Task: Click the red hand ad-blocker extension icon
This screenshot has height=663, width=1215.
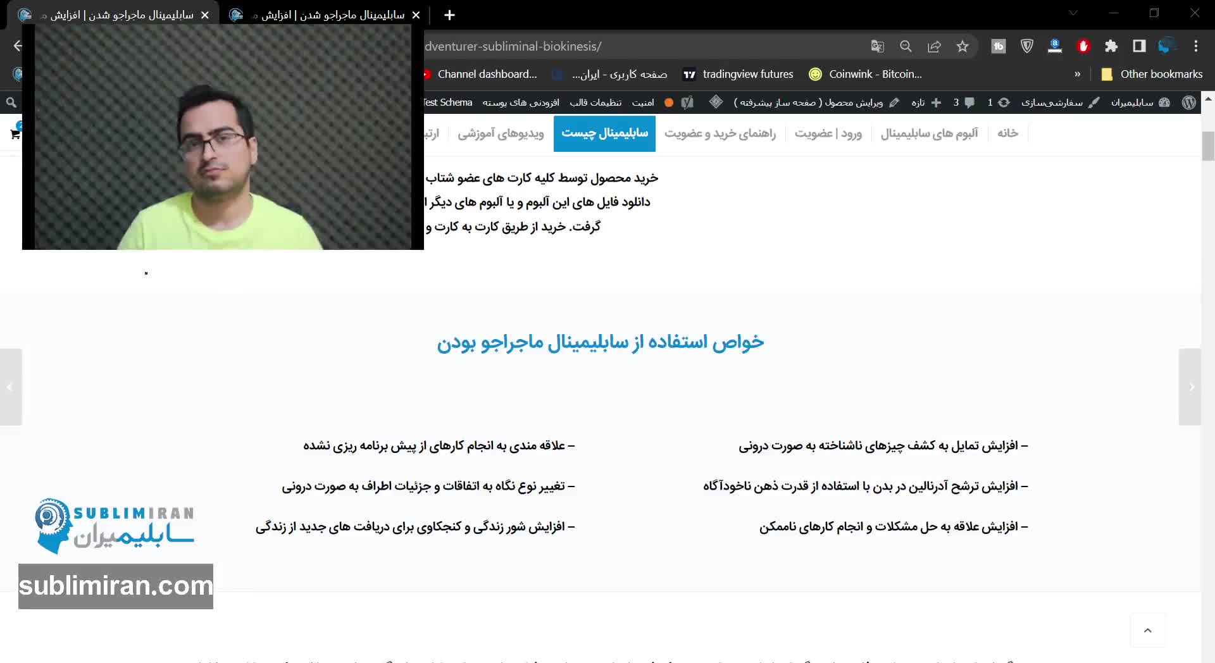Action: [x=1083, y=46]
